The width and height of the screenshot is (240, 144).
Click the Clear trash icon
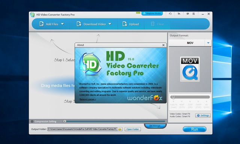pos(153,24)
